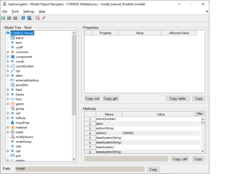Select the baseSystem() method row

(x=142, y=147)
